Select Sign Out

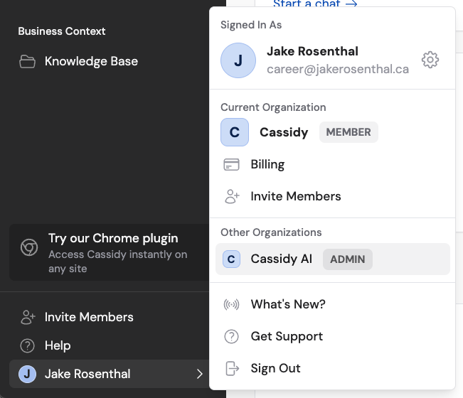(x=332, y=368)
